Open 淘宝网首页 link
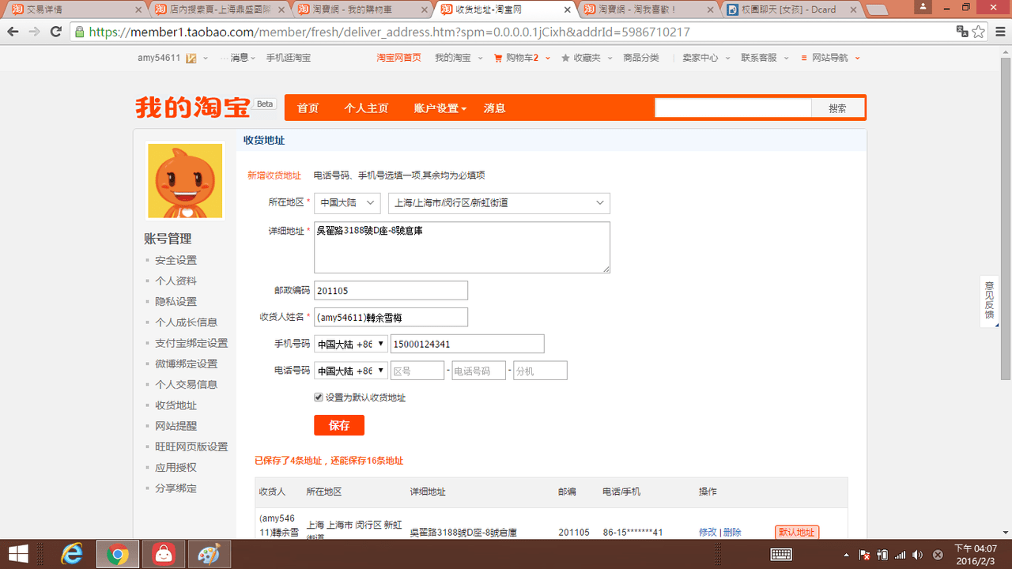 point(398,58)
